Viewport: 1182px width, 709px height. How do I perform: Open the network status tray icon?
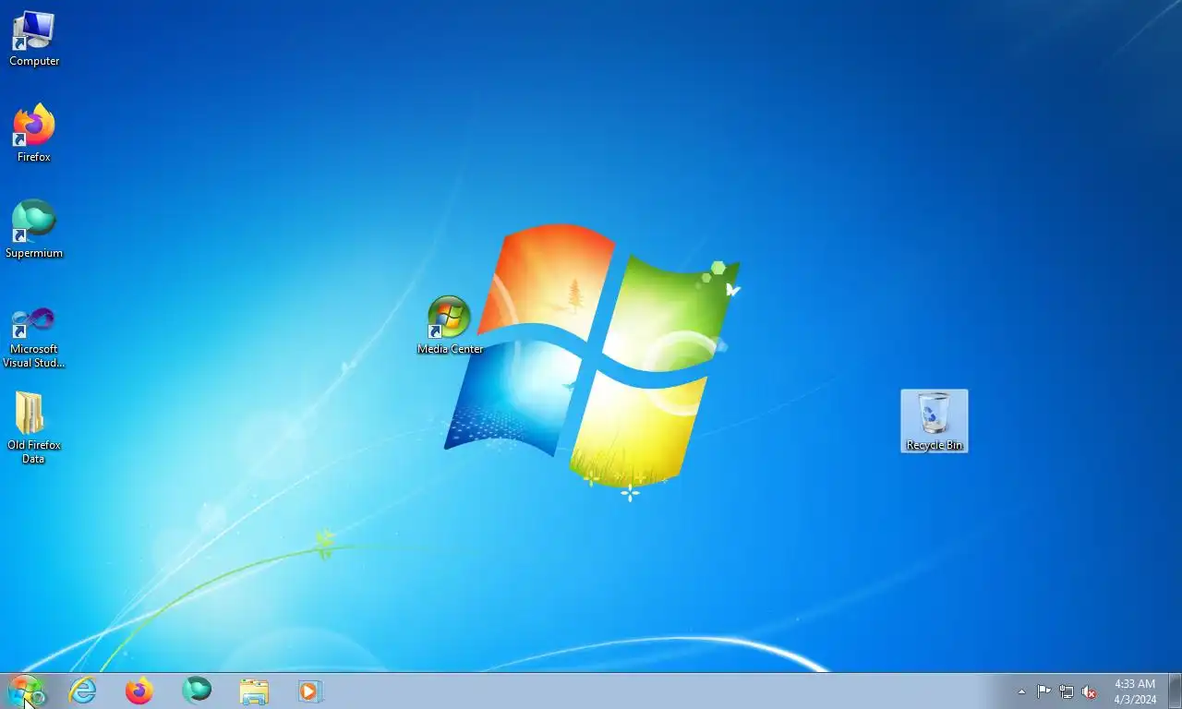pos(1067,691)
